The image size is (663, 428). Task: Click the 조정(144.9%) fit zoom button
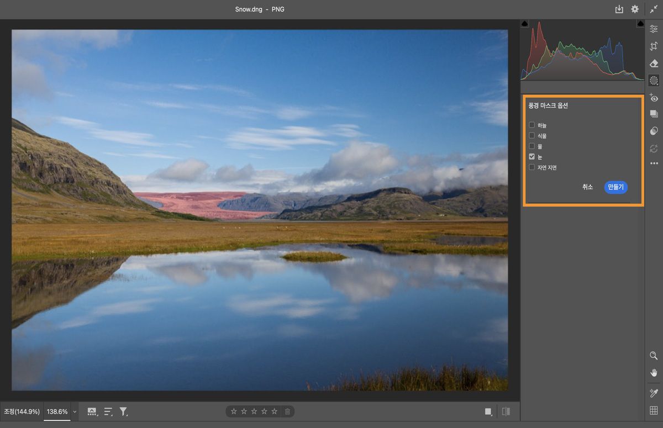coord(22,411)
